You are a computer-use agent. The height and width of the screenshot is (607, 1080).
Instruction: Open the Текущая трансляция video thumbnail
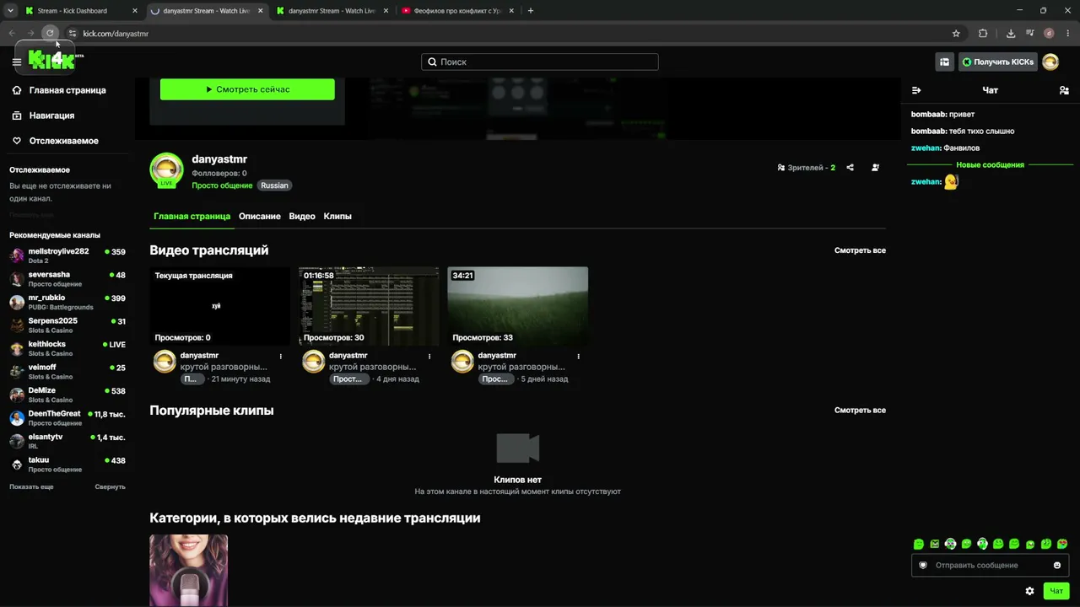pyautogui.click(x=219, y=306)
